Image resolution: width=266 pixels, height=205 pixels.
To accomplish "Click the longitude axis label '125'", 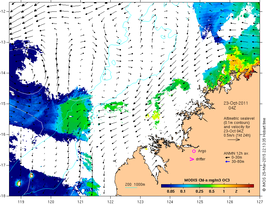I will tap(200, 202).
